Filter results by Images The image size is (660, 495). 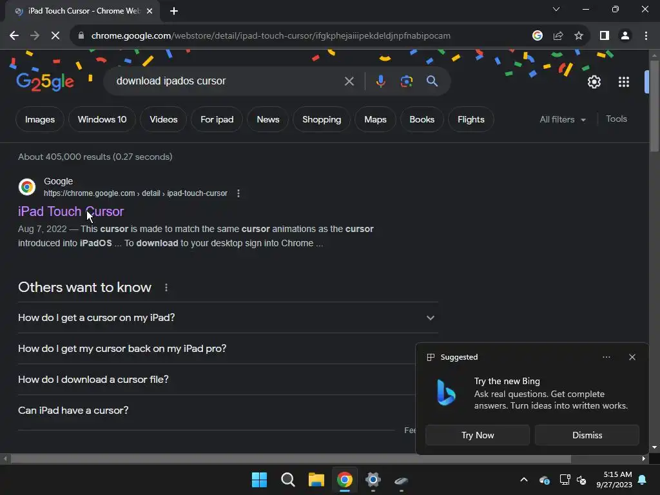point(40,119)
